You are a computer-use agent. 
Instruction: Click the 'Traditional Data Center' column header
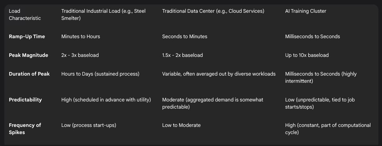[213, 11]
